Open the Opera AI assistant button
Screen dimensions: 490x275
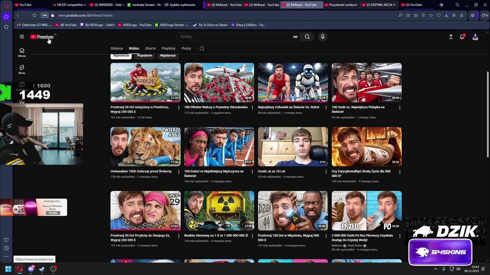[485, 15]
